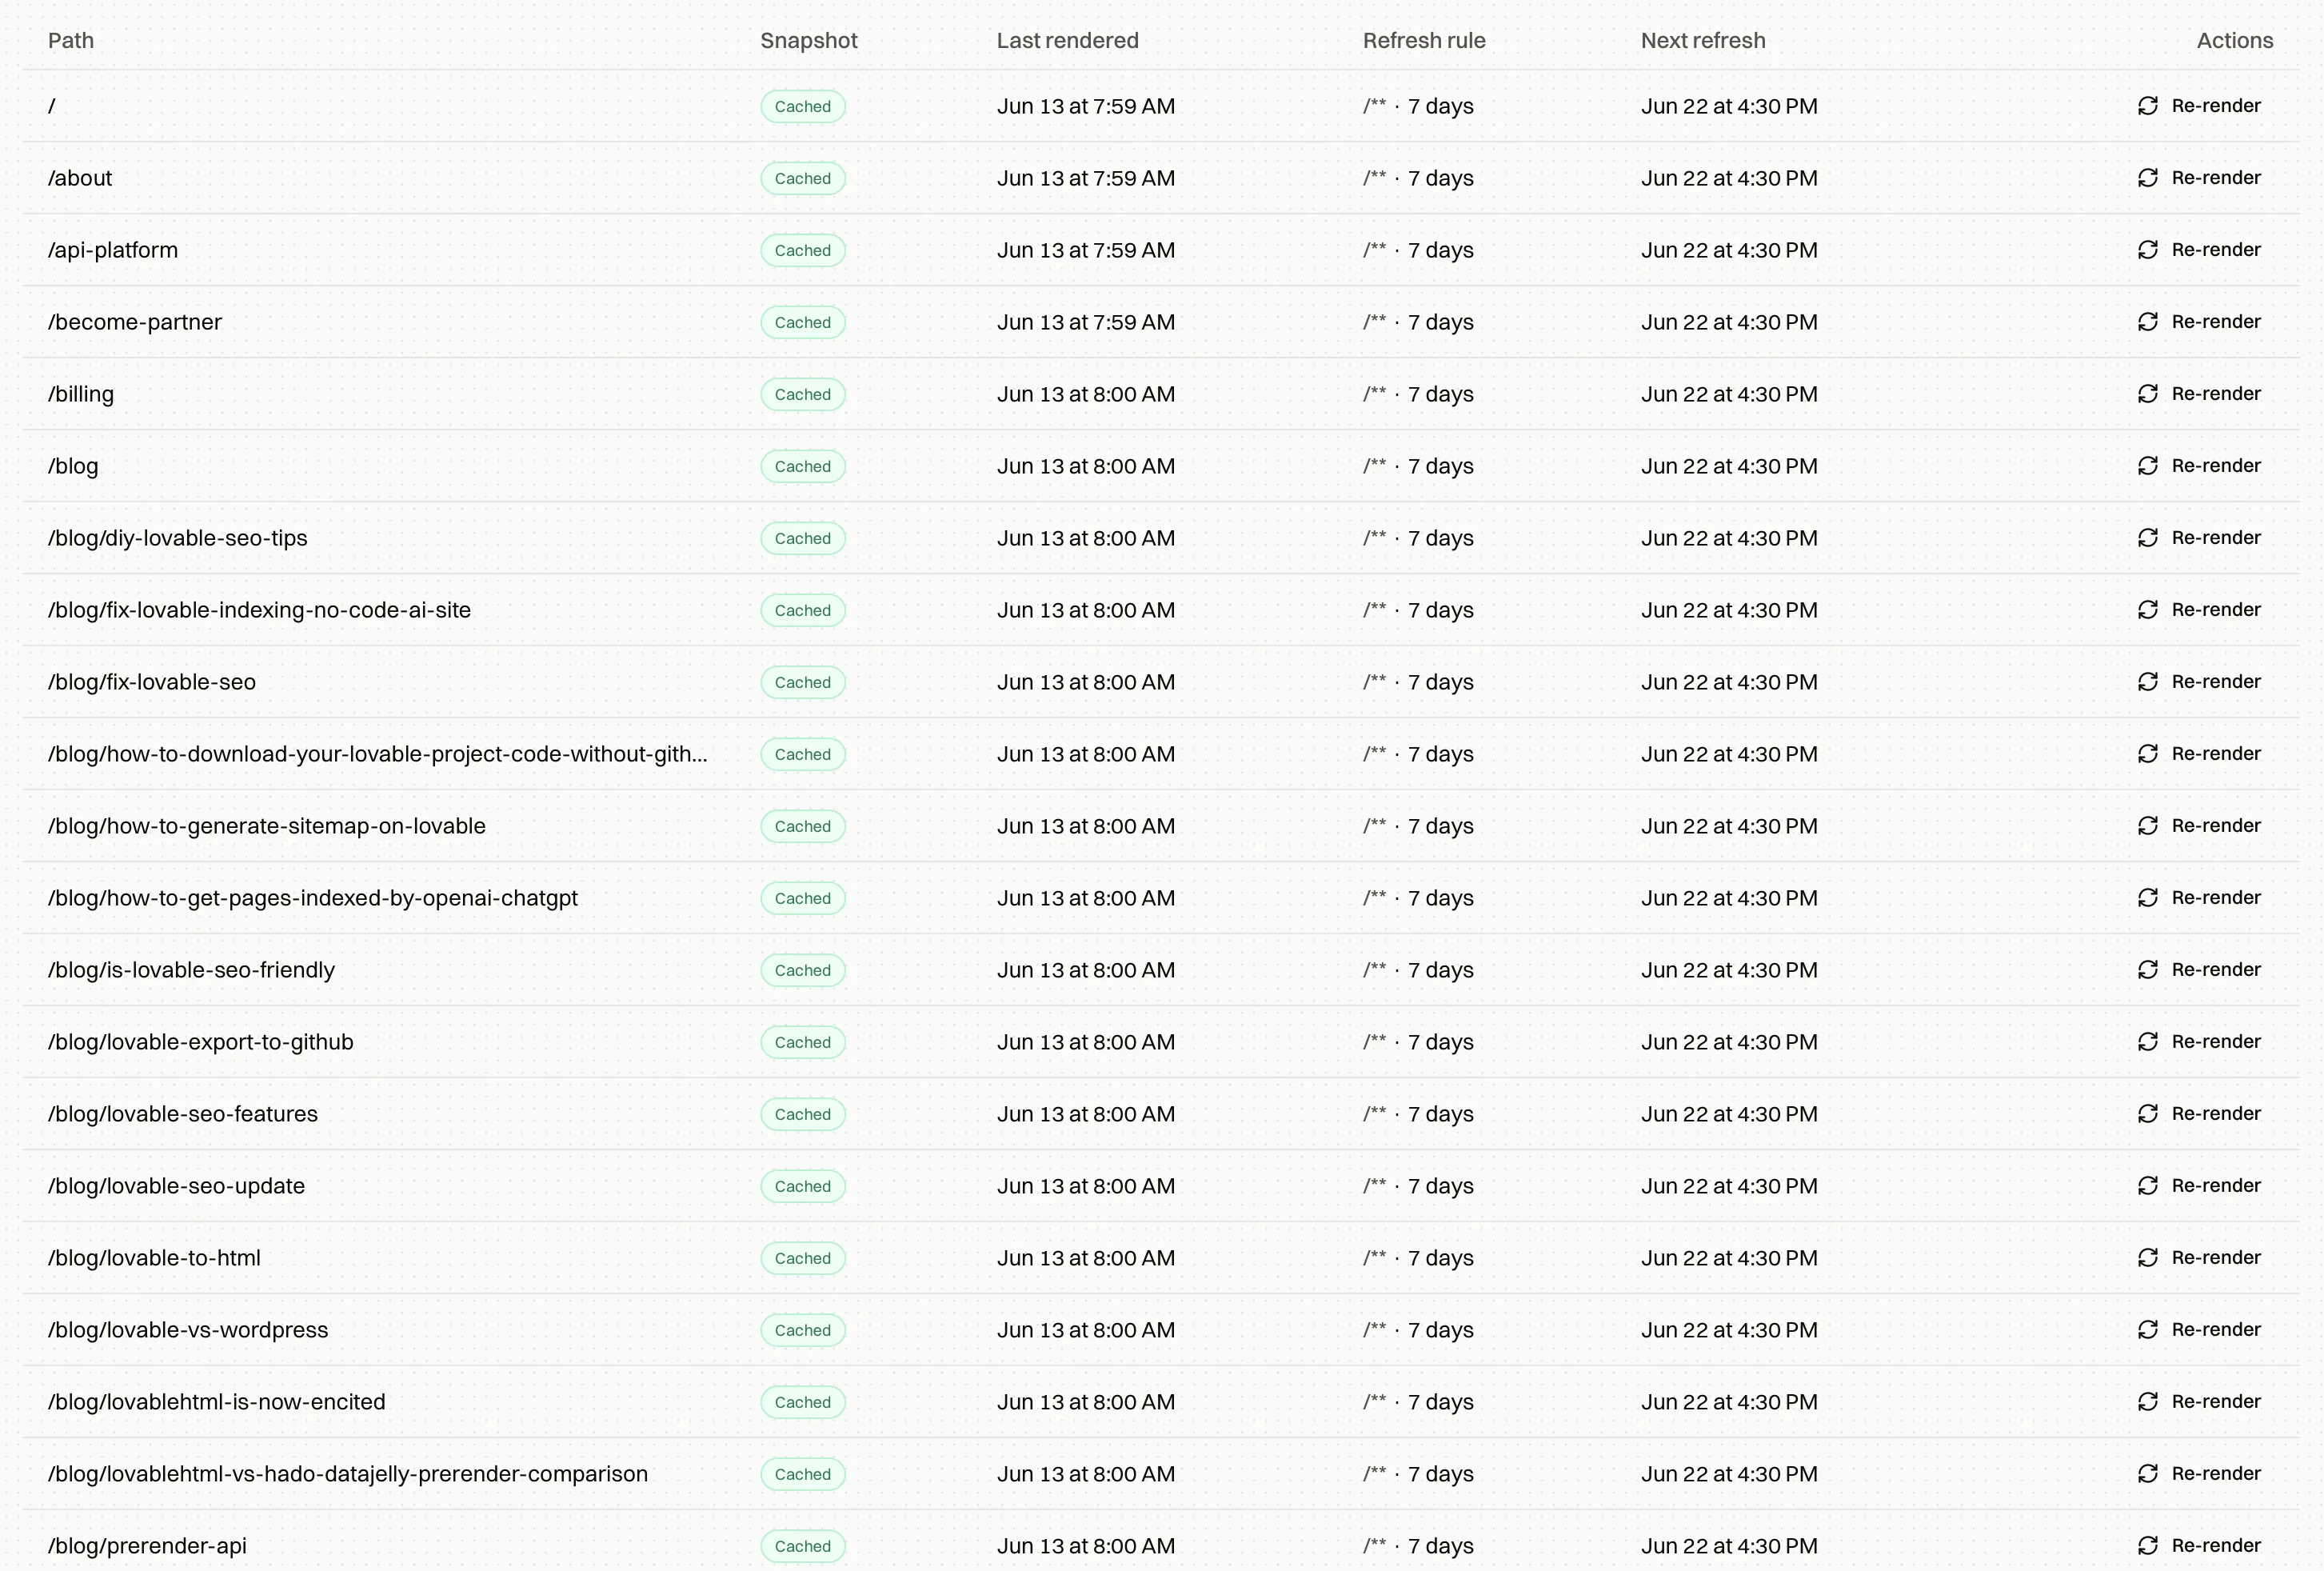Viewport: 2324px width, 1571px height.
Task: Click the /blog/how-to-get-pages-indexed-by-openai-chatgpt path text
Action: coord(313,898)
